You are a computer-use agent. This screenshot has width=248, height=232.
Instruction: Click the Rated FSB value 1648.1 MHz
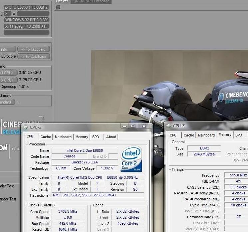[x=68, y=229]
